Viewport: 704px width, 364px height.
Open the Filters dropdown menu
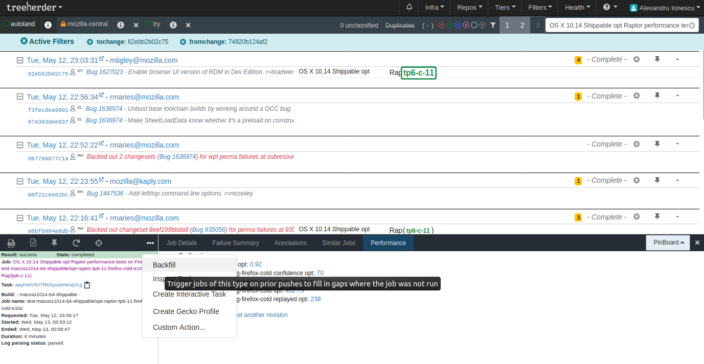click(x=540, y=8)
